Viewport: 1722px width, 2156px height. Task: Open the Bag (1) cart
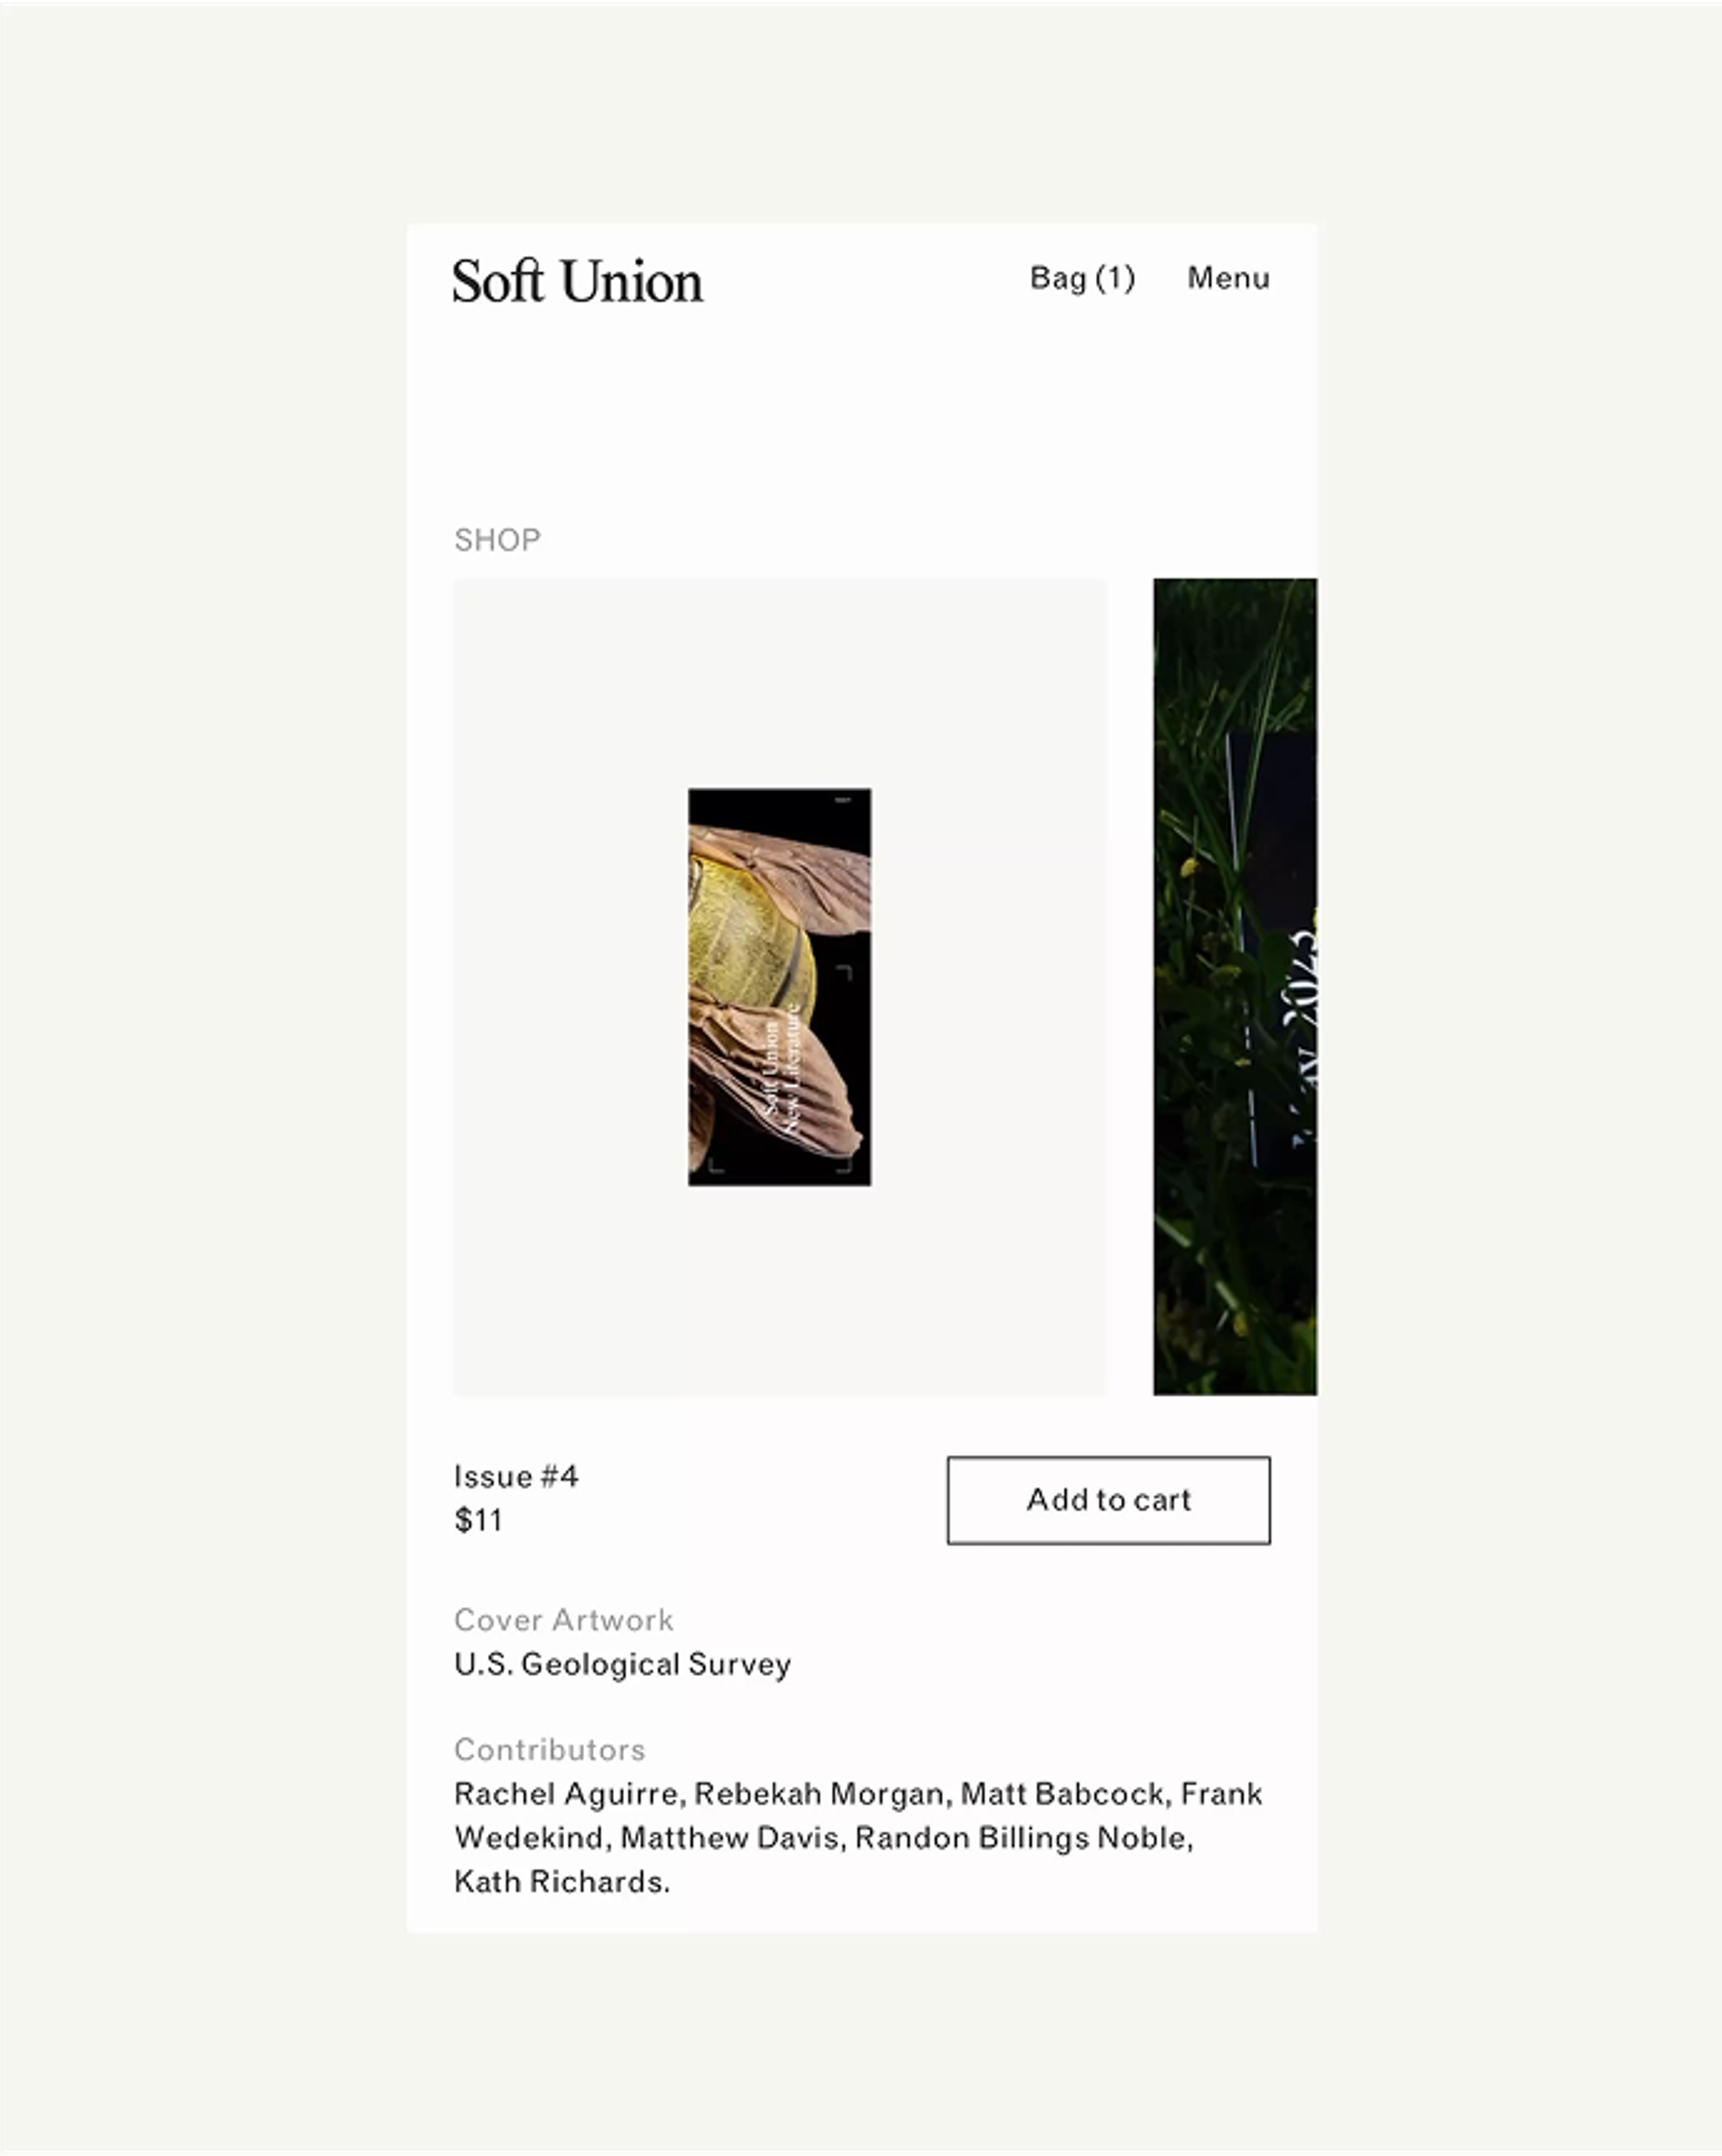[1082, 278]
